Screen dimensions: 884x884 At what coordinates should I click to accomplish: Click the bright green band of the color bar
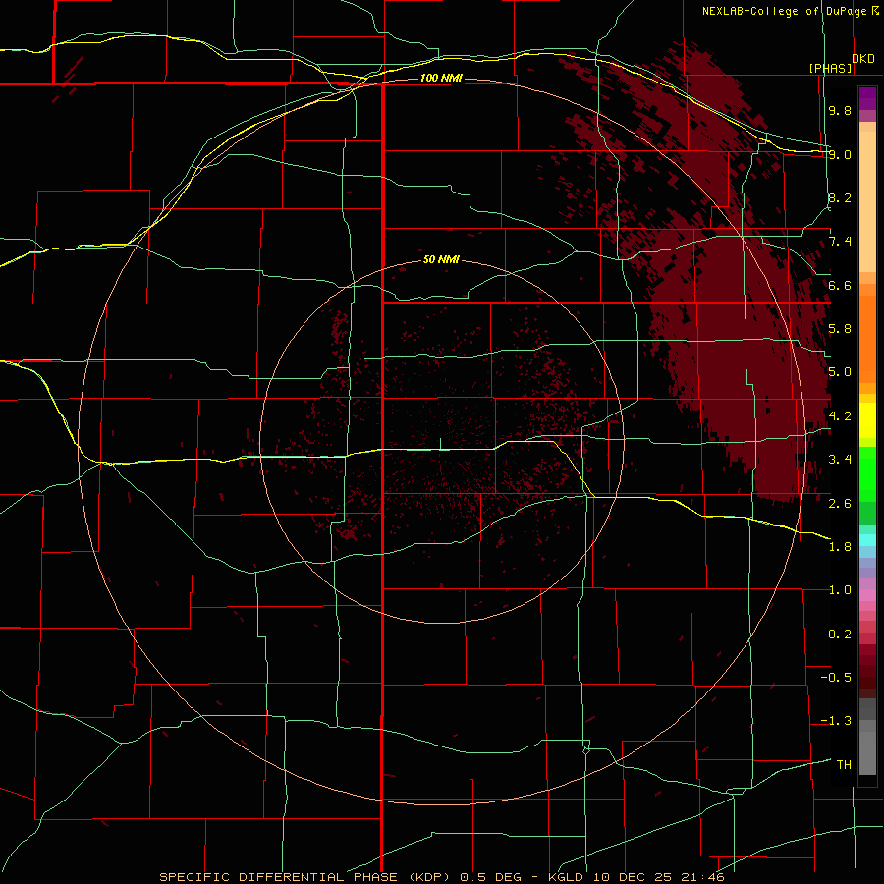[x=867, y=473]
